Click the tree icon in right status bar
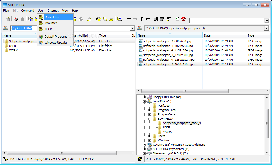The height and width of the screenshot is (165, 272). coord(140,159)
